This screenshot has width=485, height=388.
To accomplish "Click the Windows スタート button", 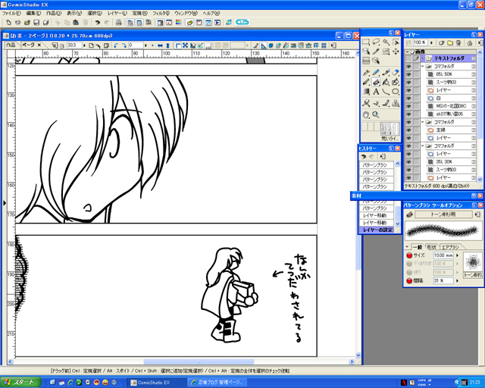I will click(x=20, y=383).
